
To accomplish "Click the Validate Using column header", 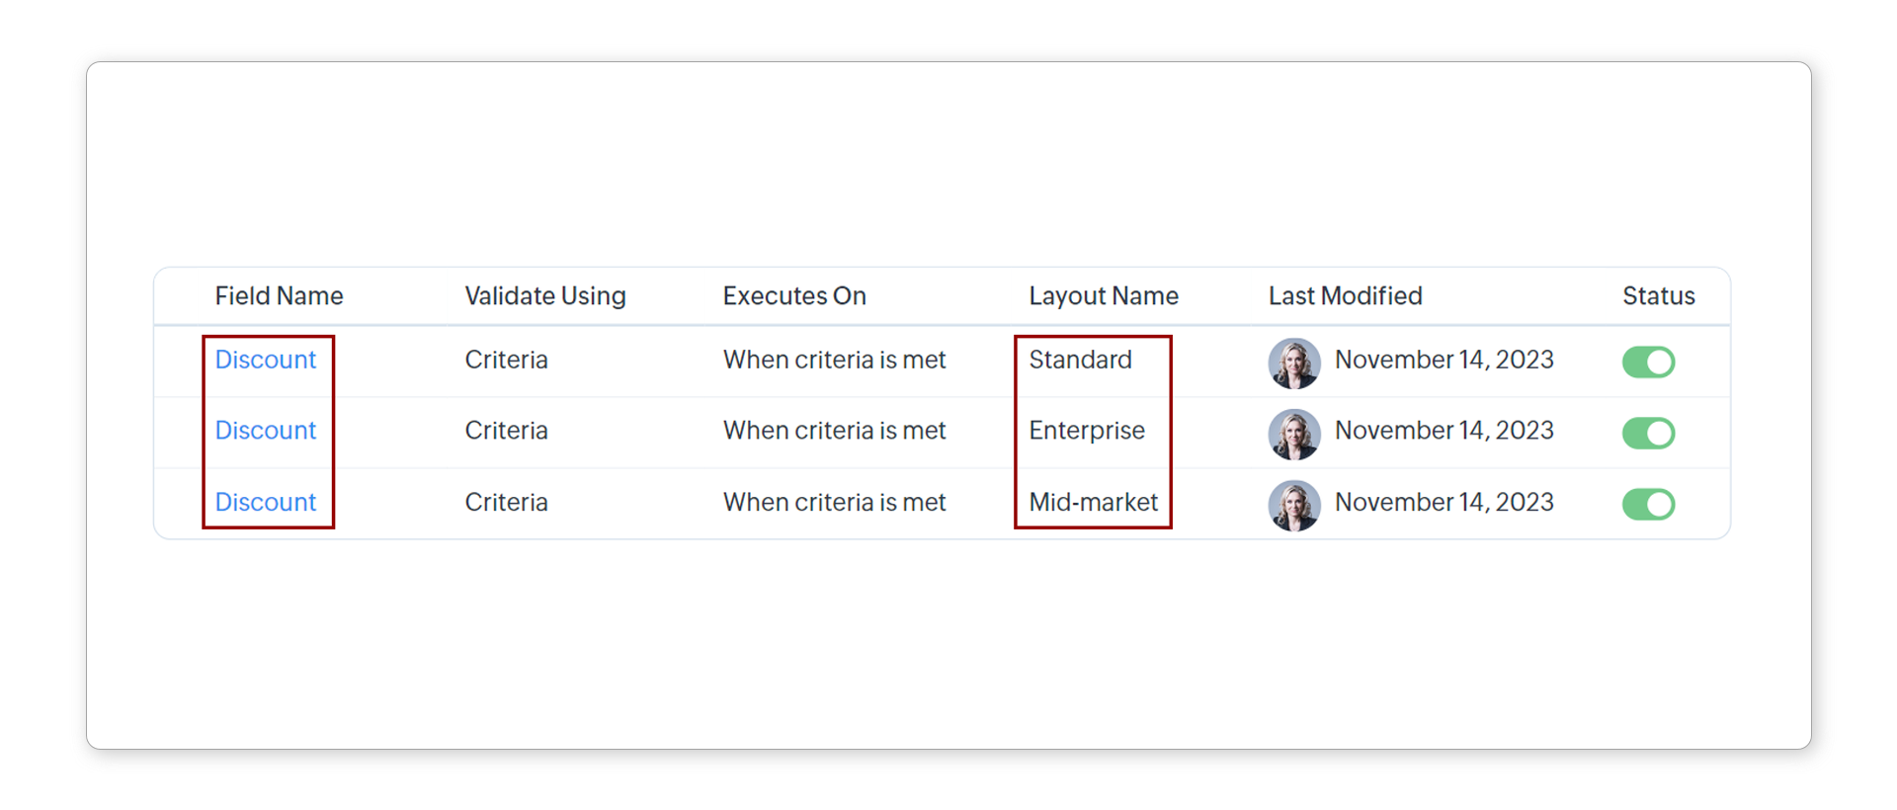I will pyautogui.click(x=544, y=296).
